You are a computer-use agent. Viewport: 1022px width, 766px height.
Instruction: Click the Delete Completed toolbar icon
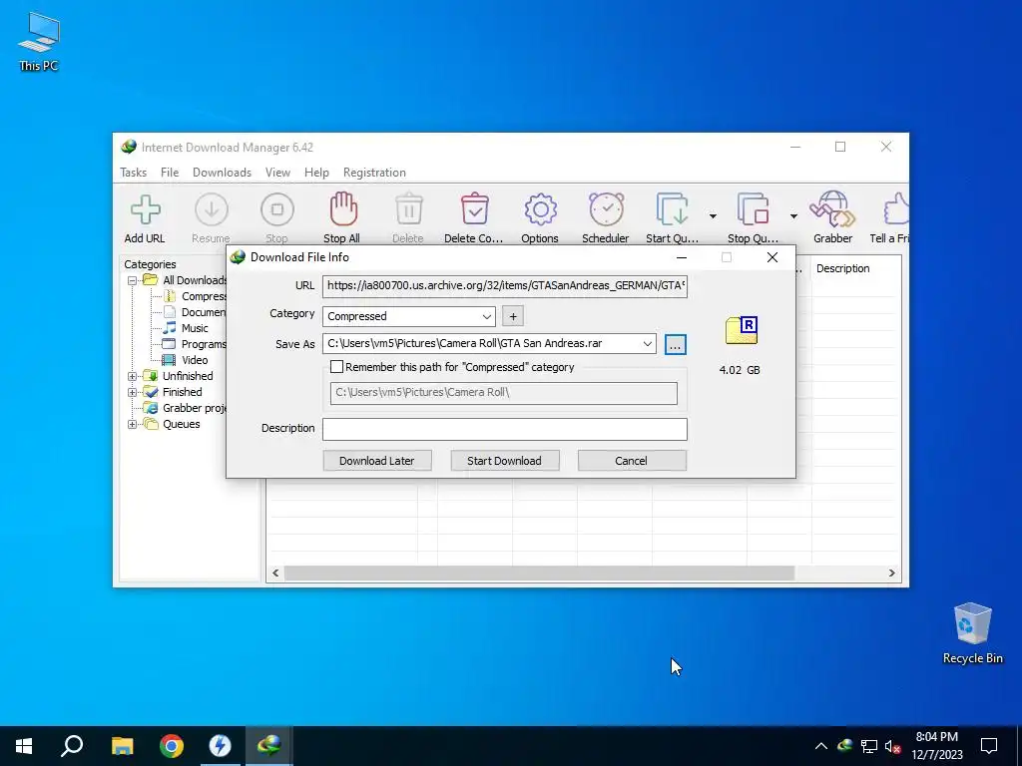[474, 209]
